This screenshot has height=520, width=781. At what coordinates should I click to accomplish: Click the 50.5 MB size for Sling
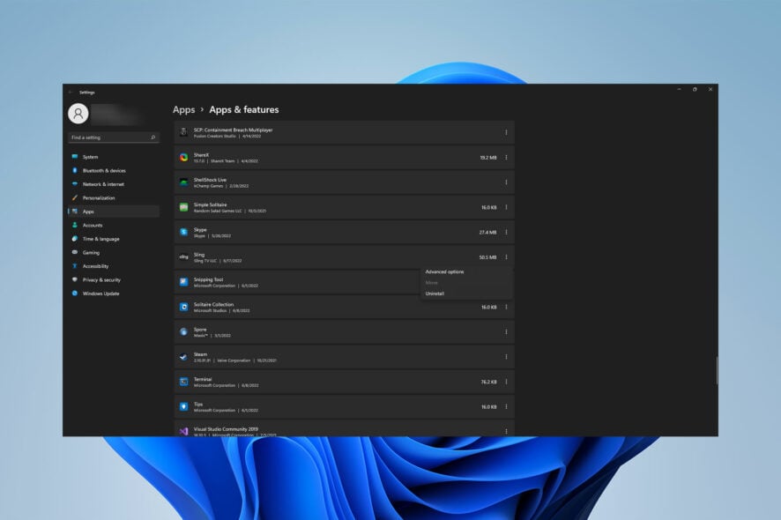tap(488, 257)
